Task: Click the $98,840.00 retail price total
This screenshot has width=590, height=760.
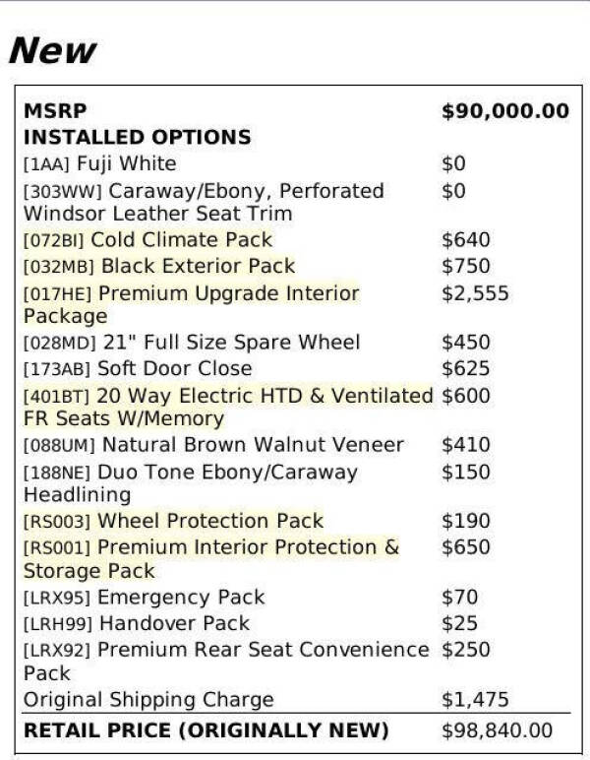Action: (x=497, y=731)
